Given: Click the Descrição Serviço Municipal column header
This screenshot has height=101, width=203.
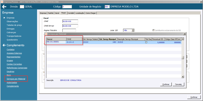Looking at the screenshot, I should (131, 39).
